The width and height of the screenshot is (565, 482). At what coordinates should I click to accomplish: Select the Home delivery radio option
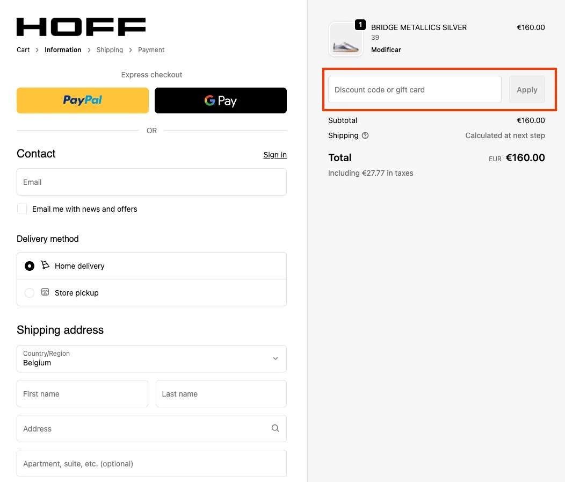(30, 266)
